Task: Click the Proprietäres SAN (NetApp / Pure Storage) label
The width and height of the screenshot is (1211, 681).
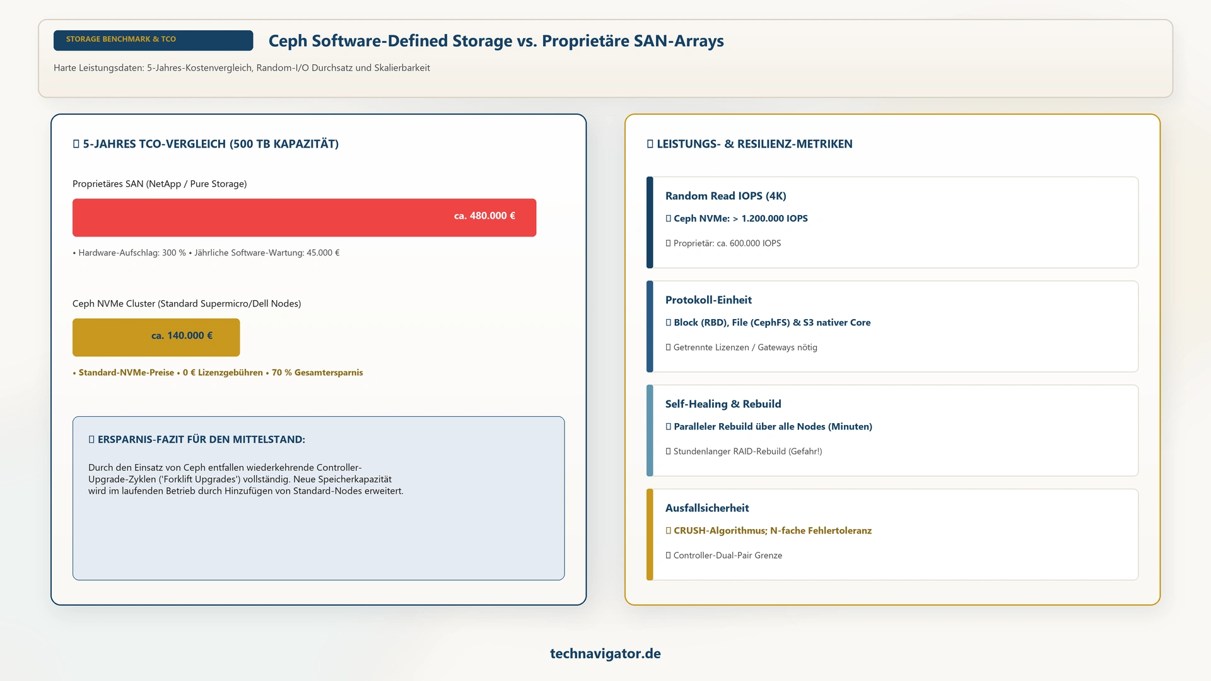Action: pyautogui.click(x=160, y=183)
